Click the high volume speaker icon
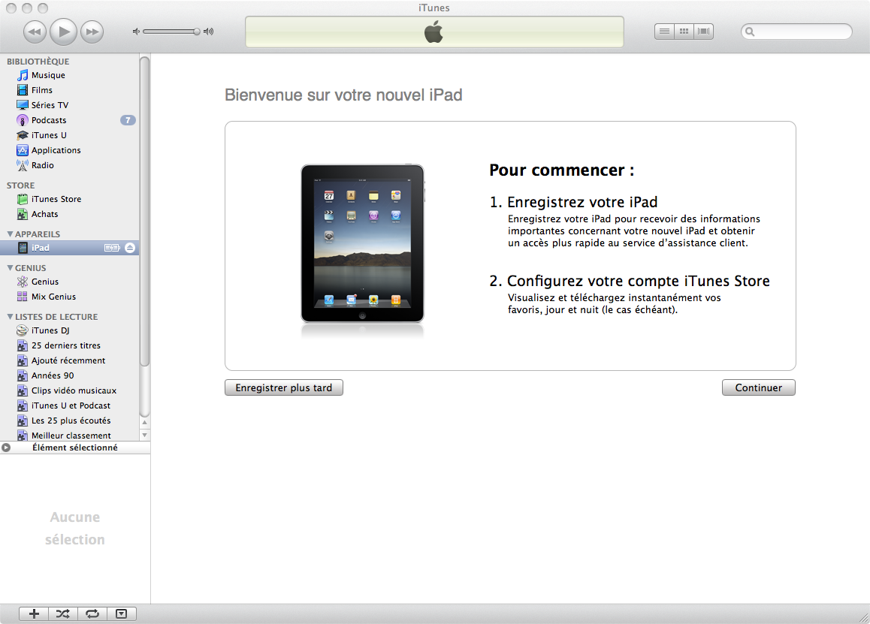Image resolution: width=870 pixels, height=624 pixels. (x=209, y=32)
